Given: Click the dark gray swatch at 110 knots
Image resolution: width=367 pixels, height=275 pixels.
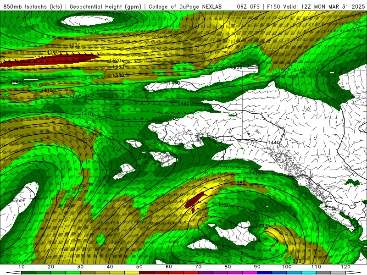Looking at the screenshot, I should tap(323, 273).
